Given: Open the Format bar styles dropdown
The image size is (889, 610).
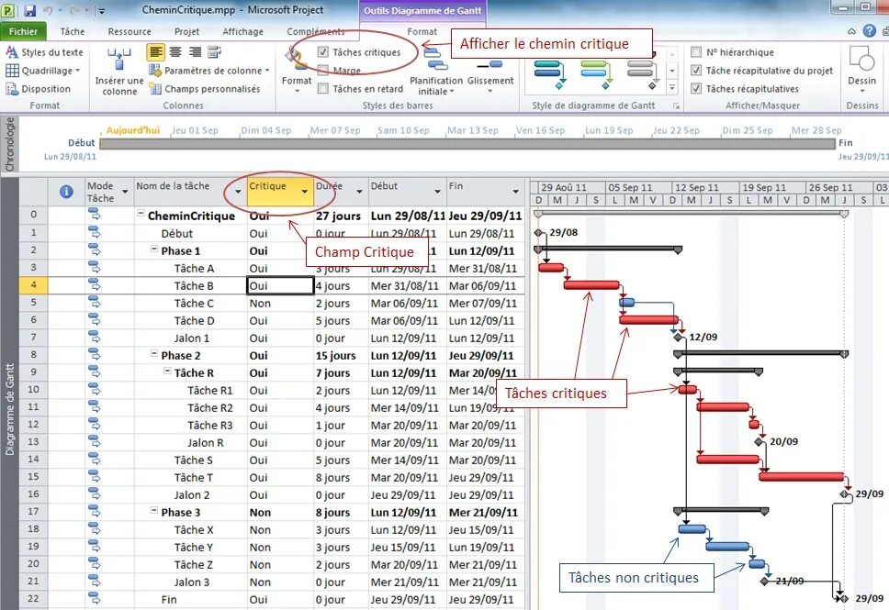Looking at the screenshot, I should click(x=297, y=71).
